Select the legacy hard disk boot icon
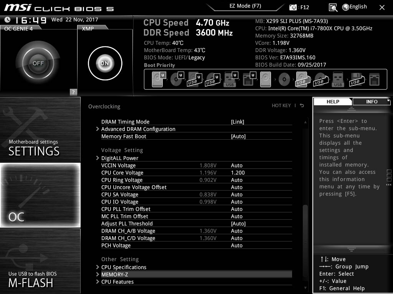The width and height of the screenshot is (393, 294). coord(266,79)
